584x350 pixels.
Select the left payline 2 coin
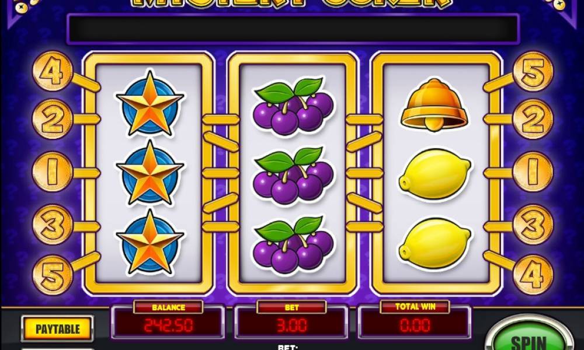52,119
